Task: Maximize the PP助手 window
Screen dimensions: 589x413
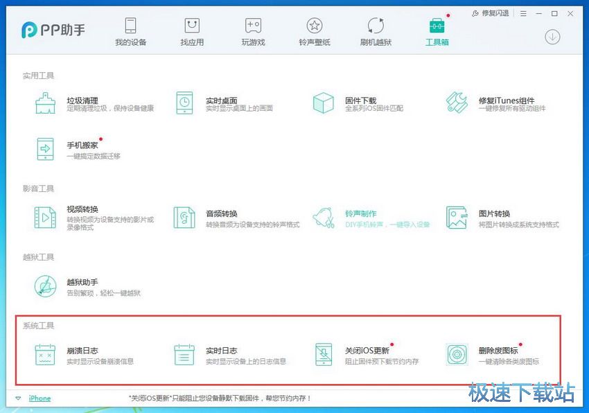Action: [x=554, y=14]
